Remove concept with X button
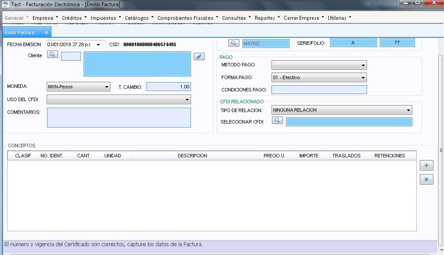Image resolution: width=444 pixels, height=255 pixels. (426, 179)
